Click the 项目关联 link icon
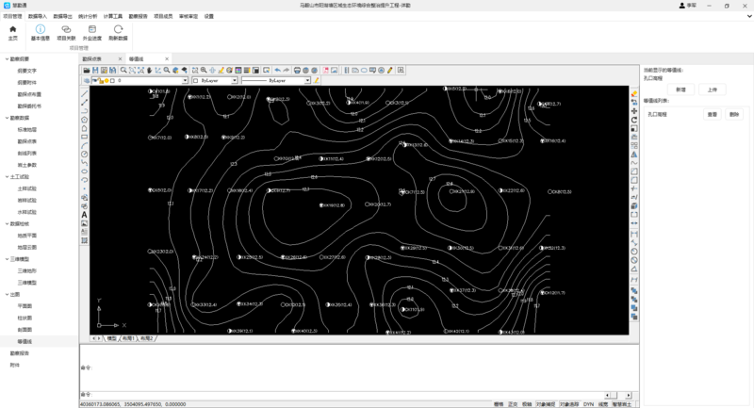Image resolution: width=754 pixels, height=408 pixels. click(x=66, y=29)
